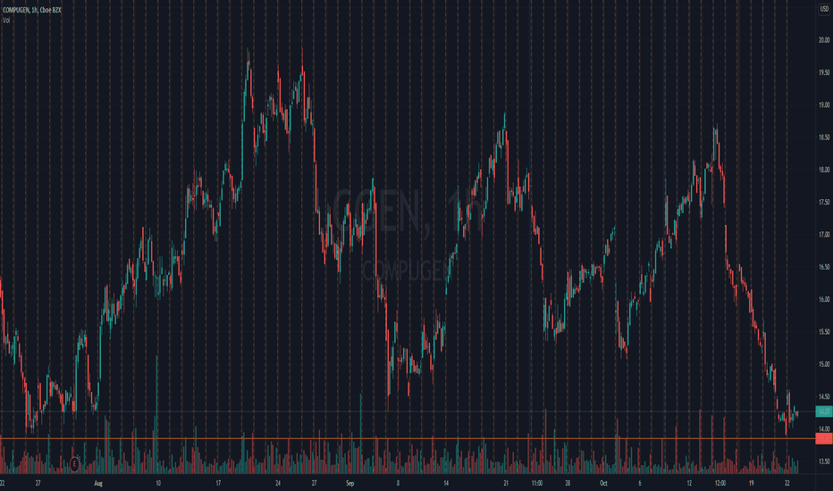This screenshot has width=833, height=491.
Task: Click the 12:00 label on time axis
Action: tap(720, 484)
